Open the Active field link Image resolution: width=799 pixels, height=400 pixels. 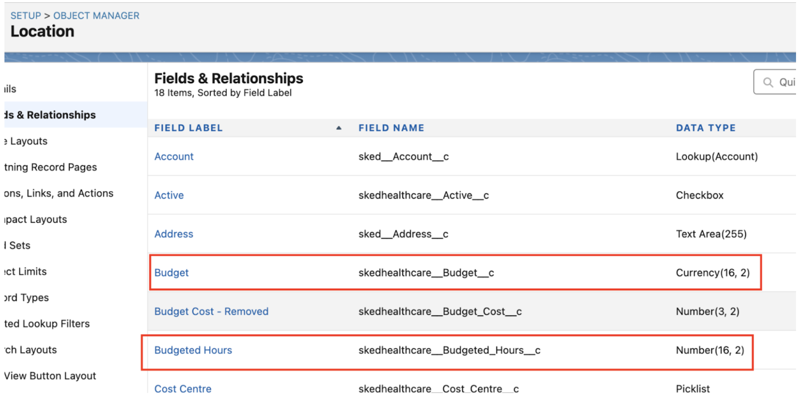coord(169,195)
